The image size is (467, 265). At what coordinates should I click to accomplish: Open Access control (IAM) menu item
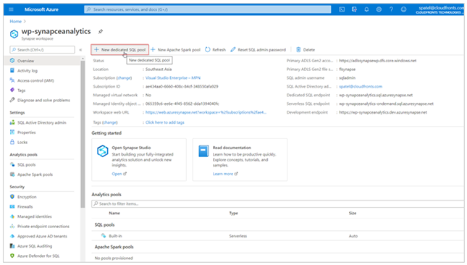point(35,80)
